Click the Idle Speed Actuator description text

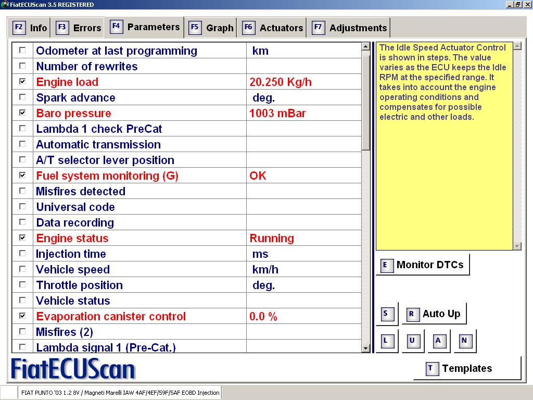tap(442, 82)
